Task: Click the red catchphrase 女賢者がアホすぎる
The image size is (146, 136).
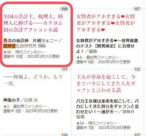Action: click(x=106, y=23)
